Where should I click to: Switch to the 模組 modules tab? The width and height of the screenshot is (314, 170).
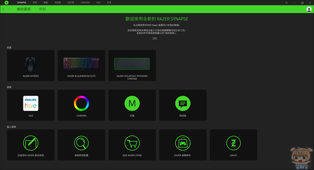point(43,9)
